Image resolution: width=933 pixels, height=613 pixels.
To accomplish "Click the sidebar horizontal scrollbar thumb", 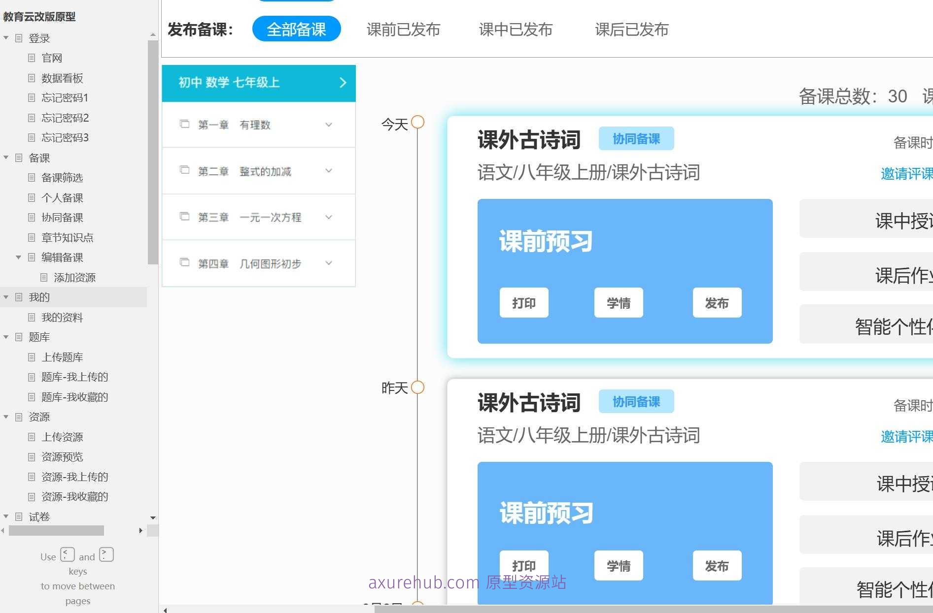I will pyautogui.click(x=56, y=530).
